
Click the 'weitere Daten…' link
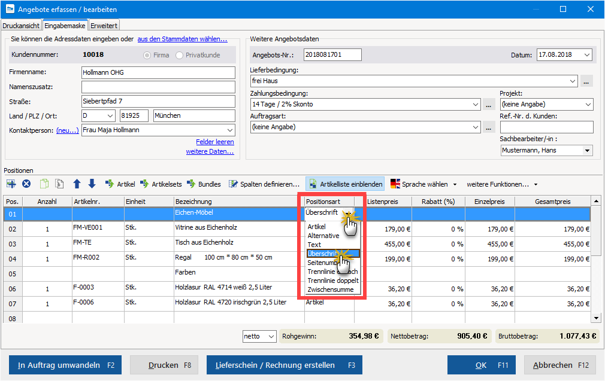tap(210, 151)
